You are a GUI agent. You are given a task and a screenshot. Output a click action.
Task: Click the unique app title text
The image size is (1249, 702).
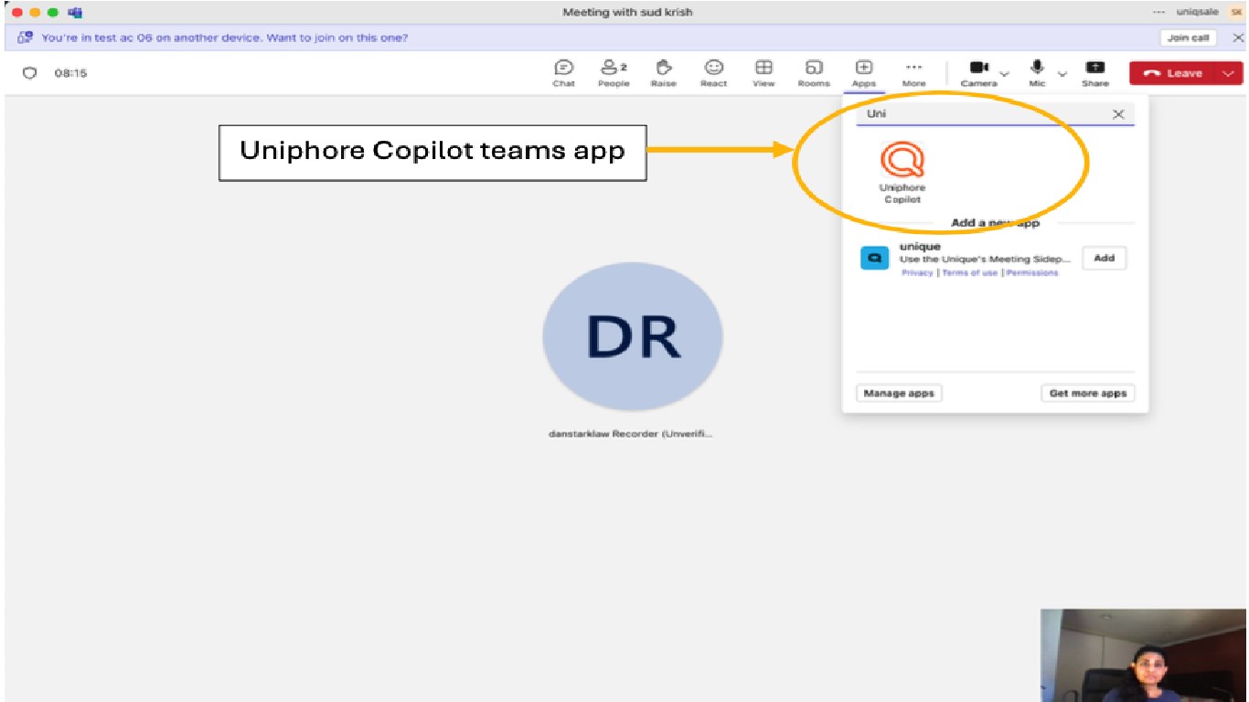coord(920,247)
